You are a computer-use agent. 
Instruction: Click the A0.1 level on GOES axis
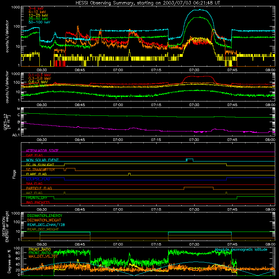[x=16, y=135]
